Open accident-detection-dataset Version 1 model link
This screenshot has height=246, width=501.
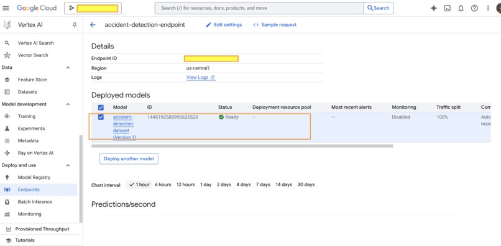coord(124,127)
